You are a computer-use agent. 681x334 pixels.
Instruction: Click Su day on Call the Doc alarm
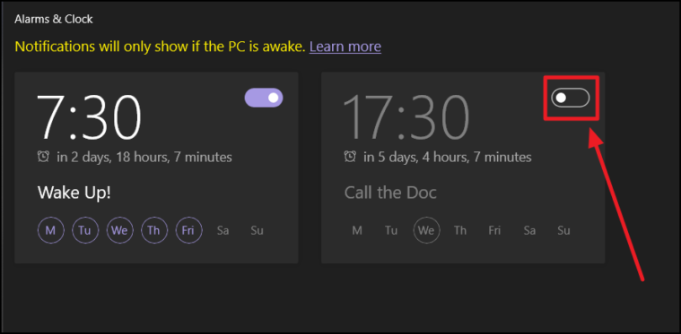pyautogui.click(x=563, y=230)
